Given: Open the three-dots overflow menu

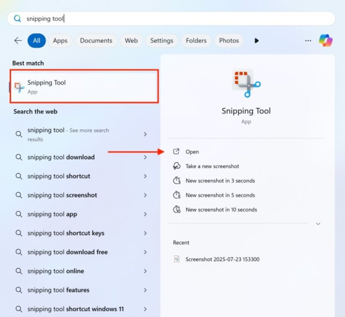Looking at the screenshot, I should click(308, 40).
